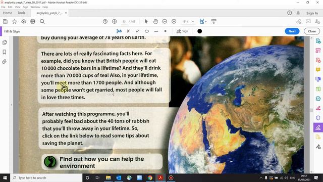Open the bookmarks panel
323x182 pixels.
click(x=5, y=52)
